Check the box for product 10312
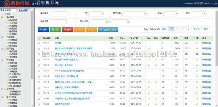The height and width of the screenshot is (107, 218). [x=39, y=82]
